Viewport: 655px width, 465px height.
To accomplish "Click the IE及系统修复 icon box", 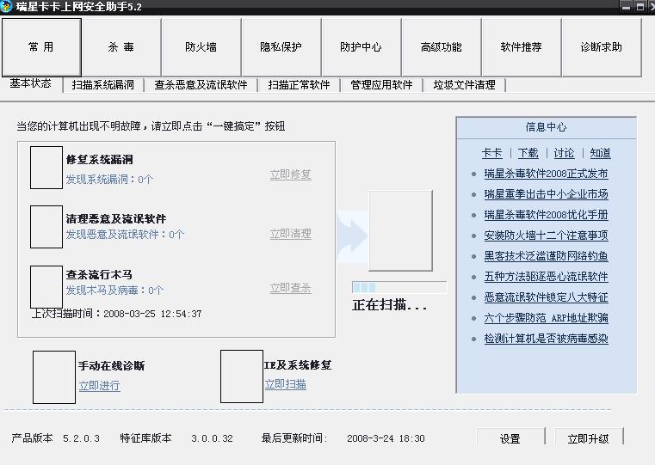I will (242, 376).
